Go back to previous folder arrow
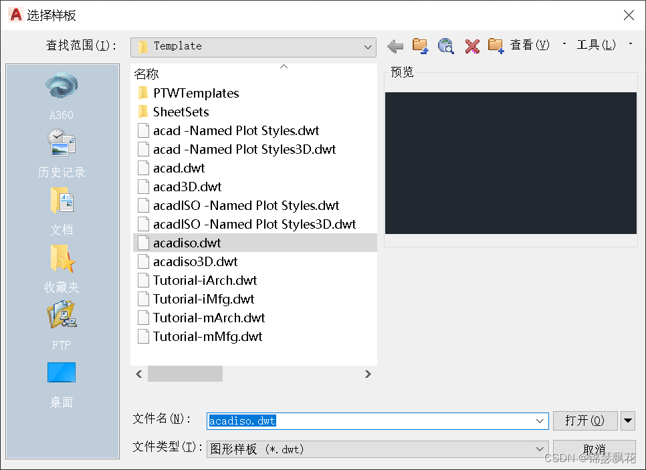 click(x=395, y=46)
